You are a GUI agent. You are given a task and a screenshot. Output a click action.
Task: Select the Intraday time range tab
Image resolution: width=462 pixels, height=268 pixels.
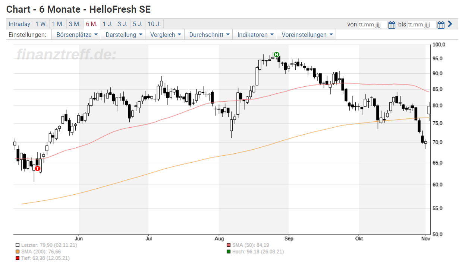pos(19,24)
